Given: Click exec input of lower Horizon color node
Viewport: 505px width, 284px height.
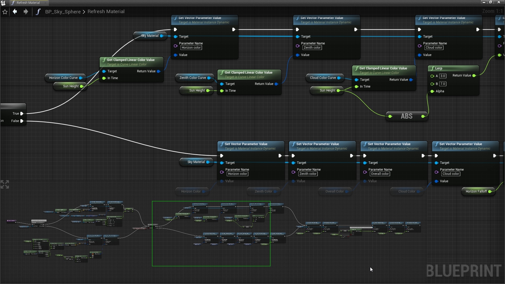Looking at the screenshot, I should [x=222, y=156].
